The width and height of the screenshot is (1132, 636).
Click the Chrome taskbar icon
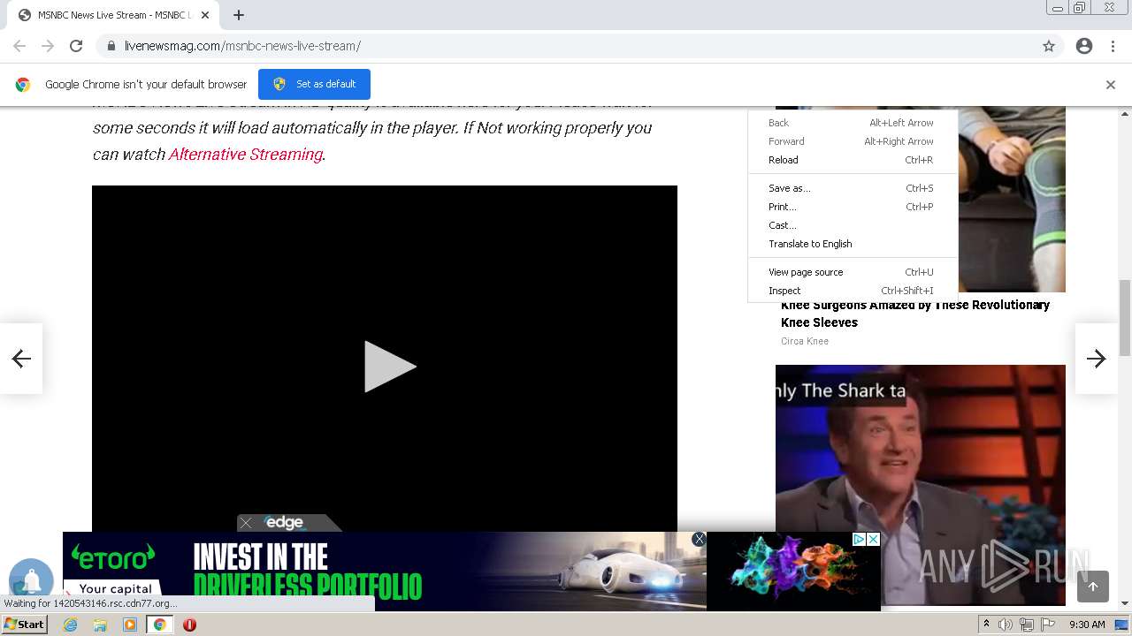click(x=159, y=625)
